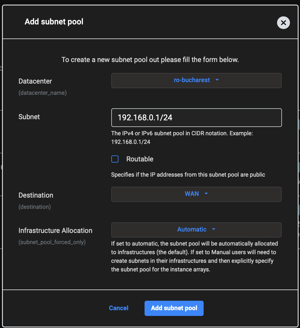The width and height of the screenshot is (300, 328).
Task: Click the subnet_pool_forced_only parameter hint
Action: (52, 242)
